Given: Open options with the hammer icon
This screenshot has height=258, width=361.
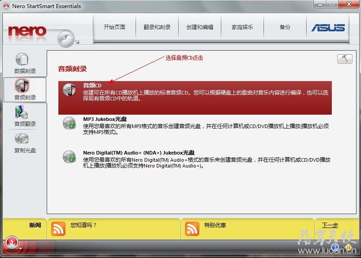Looking at the screenshot, I should [x=345, y=59].
